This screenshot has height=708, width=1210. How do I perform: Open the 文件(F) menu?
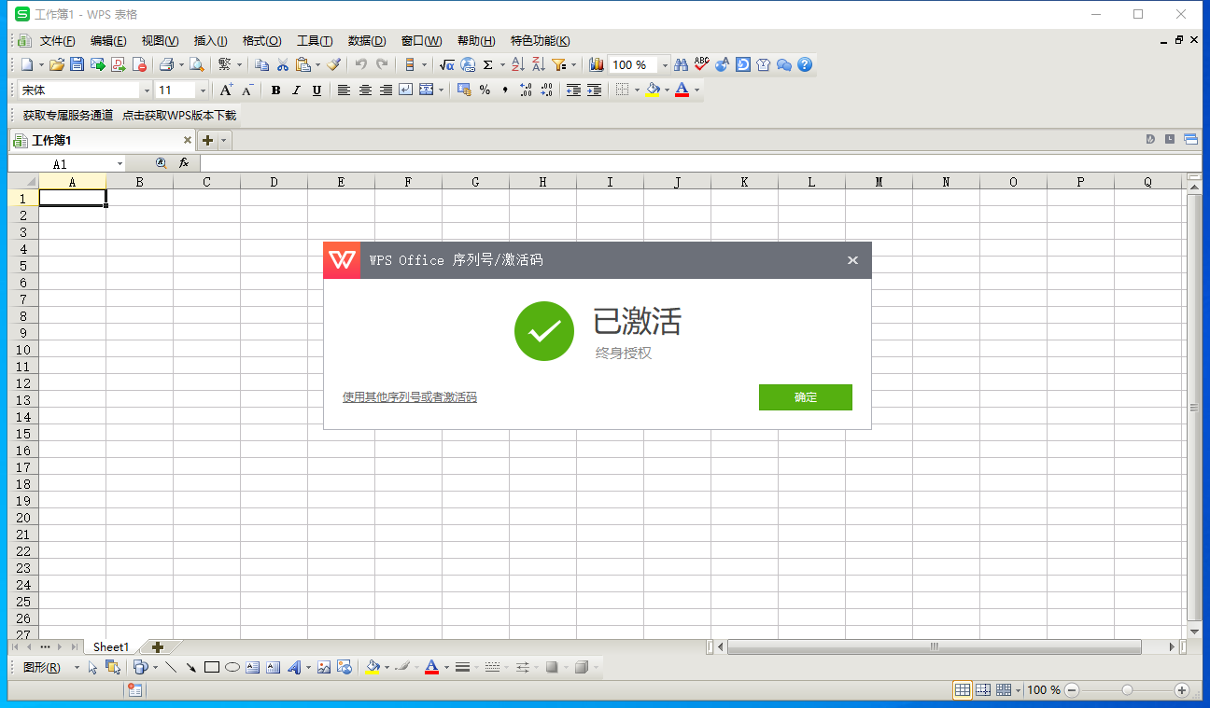pos(57,41)
